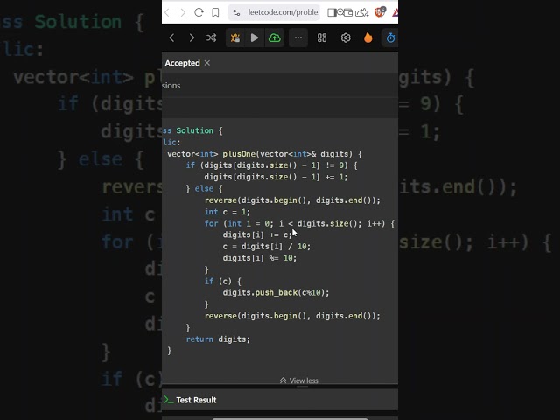
Task: Click the line 'digits[i] += c;'
Action: coord(257,234)
